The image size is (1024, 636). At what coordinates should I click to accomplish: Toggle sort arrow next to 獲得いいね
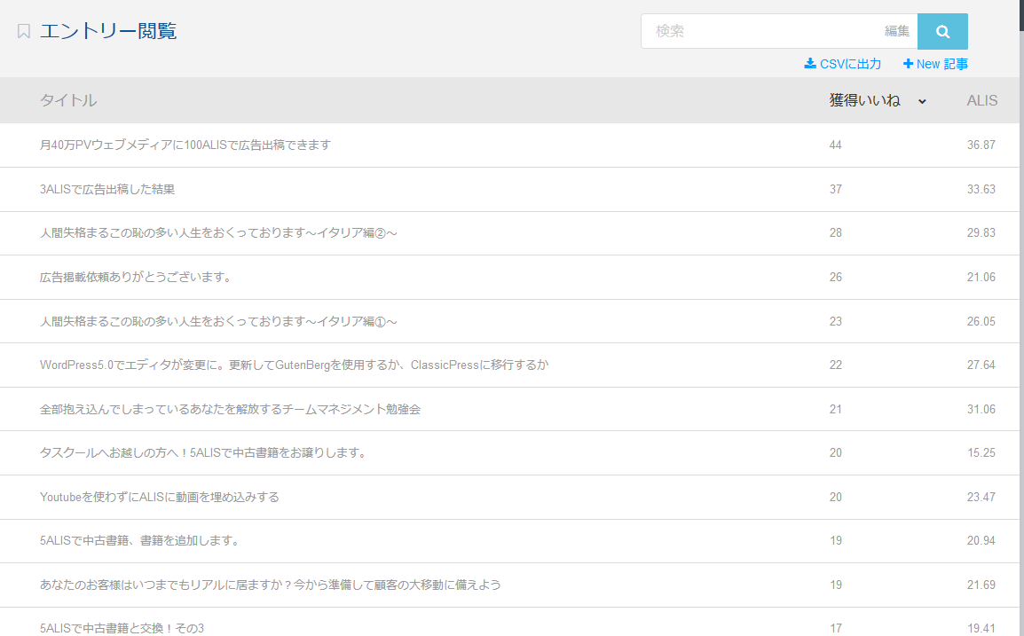[922, 101]
